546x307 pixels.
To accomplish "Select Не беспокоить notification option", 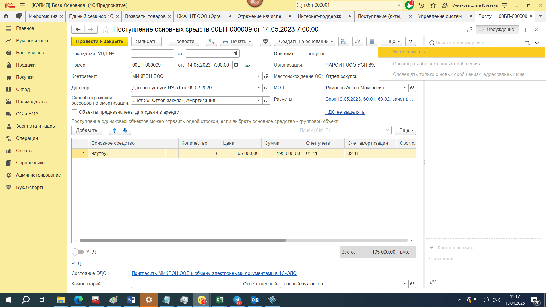I will click(461, 52).
